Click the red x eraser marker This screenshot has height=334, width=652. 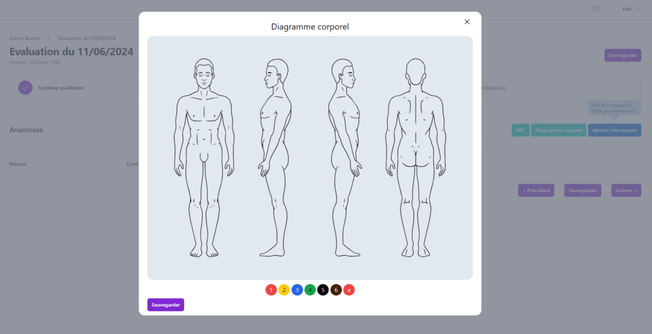tap(349, 290)
